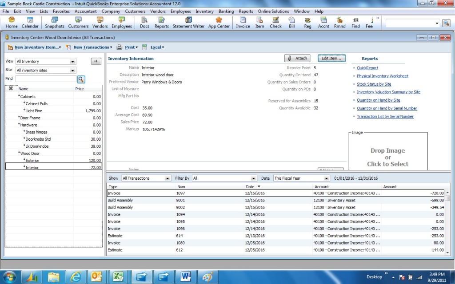Viewport: 455px width, 284px height.
Task: Open the Site dropdown showing All inventory sites
Action: pyautogui.click(x=46, y=70)
